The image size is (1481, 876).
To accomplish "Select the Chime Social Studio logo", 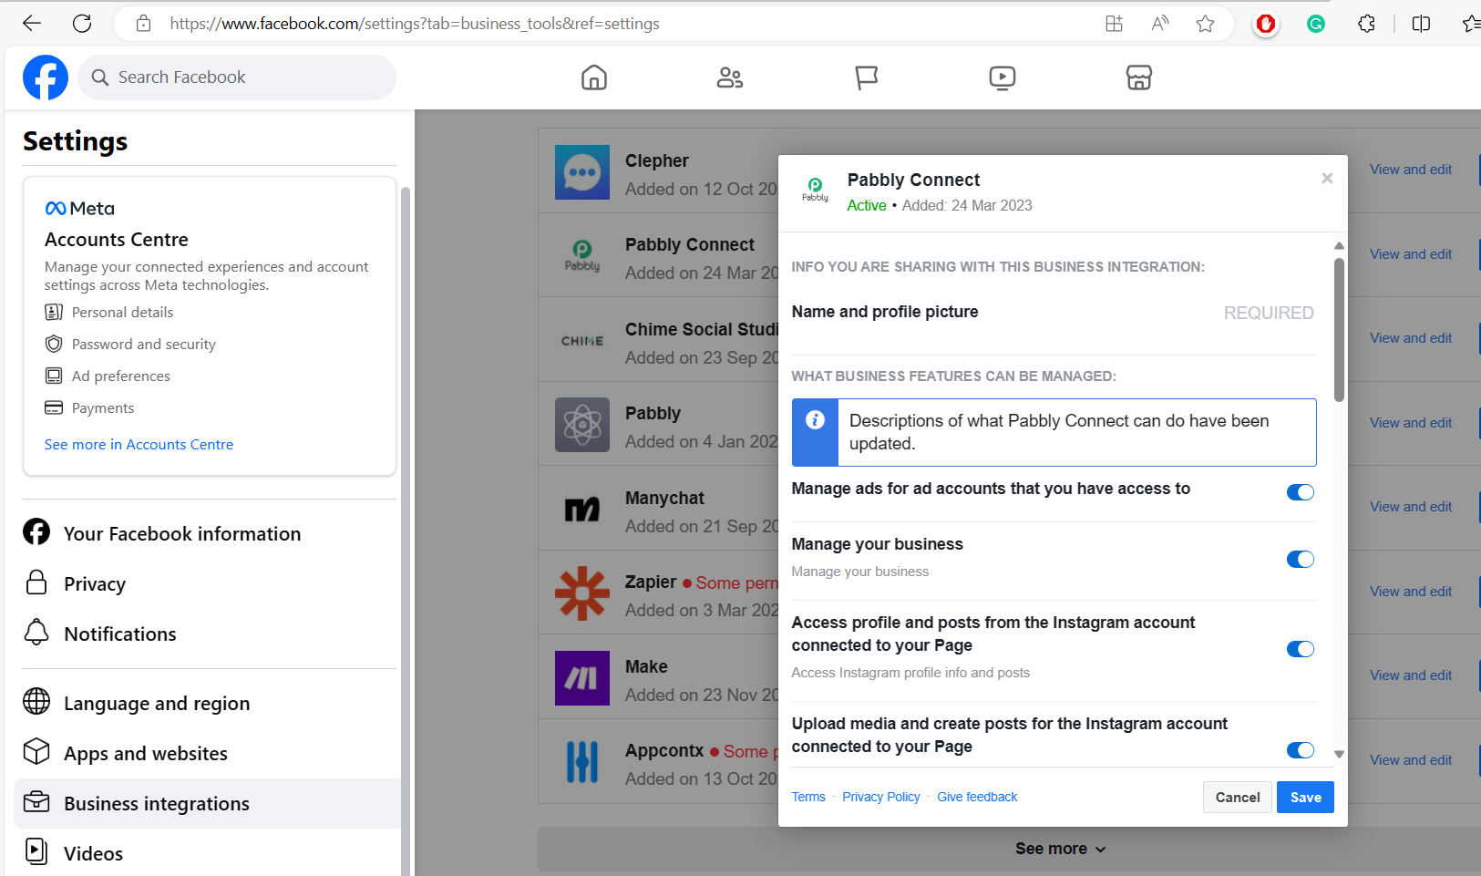I will pyautogui.click(x=582, y=341).
